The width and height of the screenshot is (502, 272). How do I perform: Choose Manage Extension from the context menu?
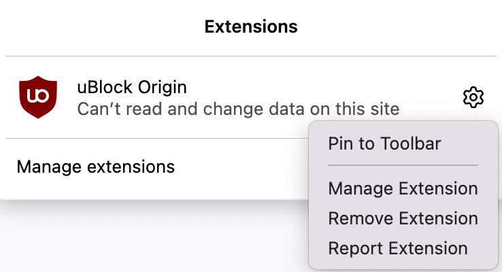(x=403, y=188)
